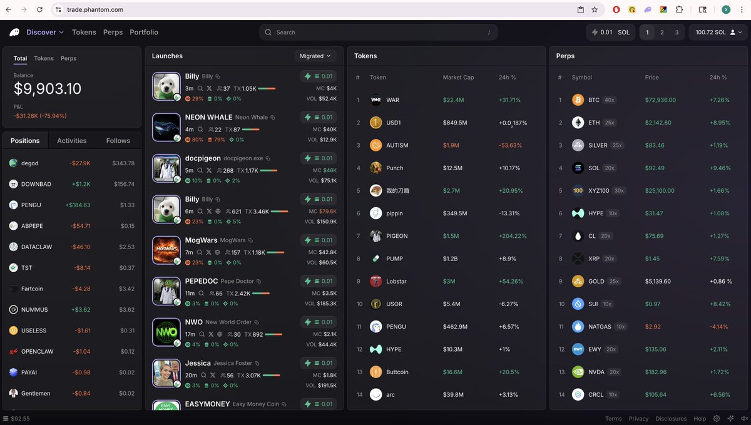Sort perps by Price column header

(x=652, y=78)
